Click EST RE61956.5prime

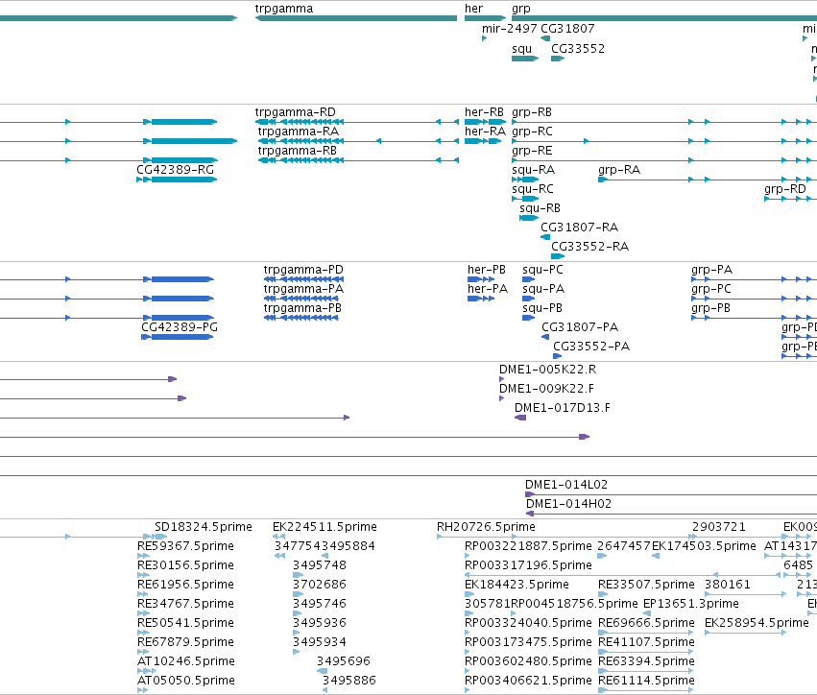point(143,594)
